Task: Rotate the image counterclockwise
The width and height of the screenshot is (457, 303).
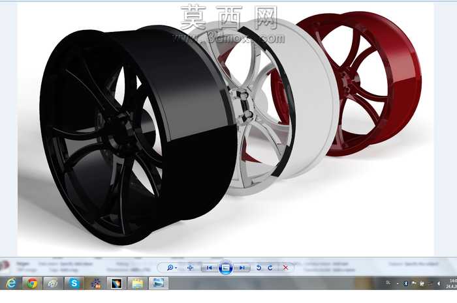Action: click(259, 268)
